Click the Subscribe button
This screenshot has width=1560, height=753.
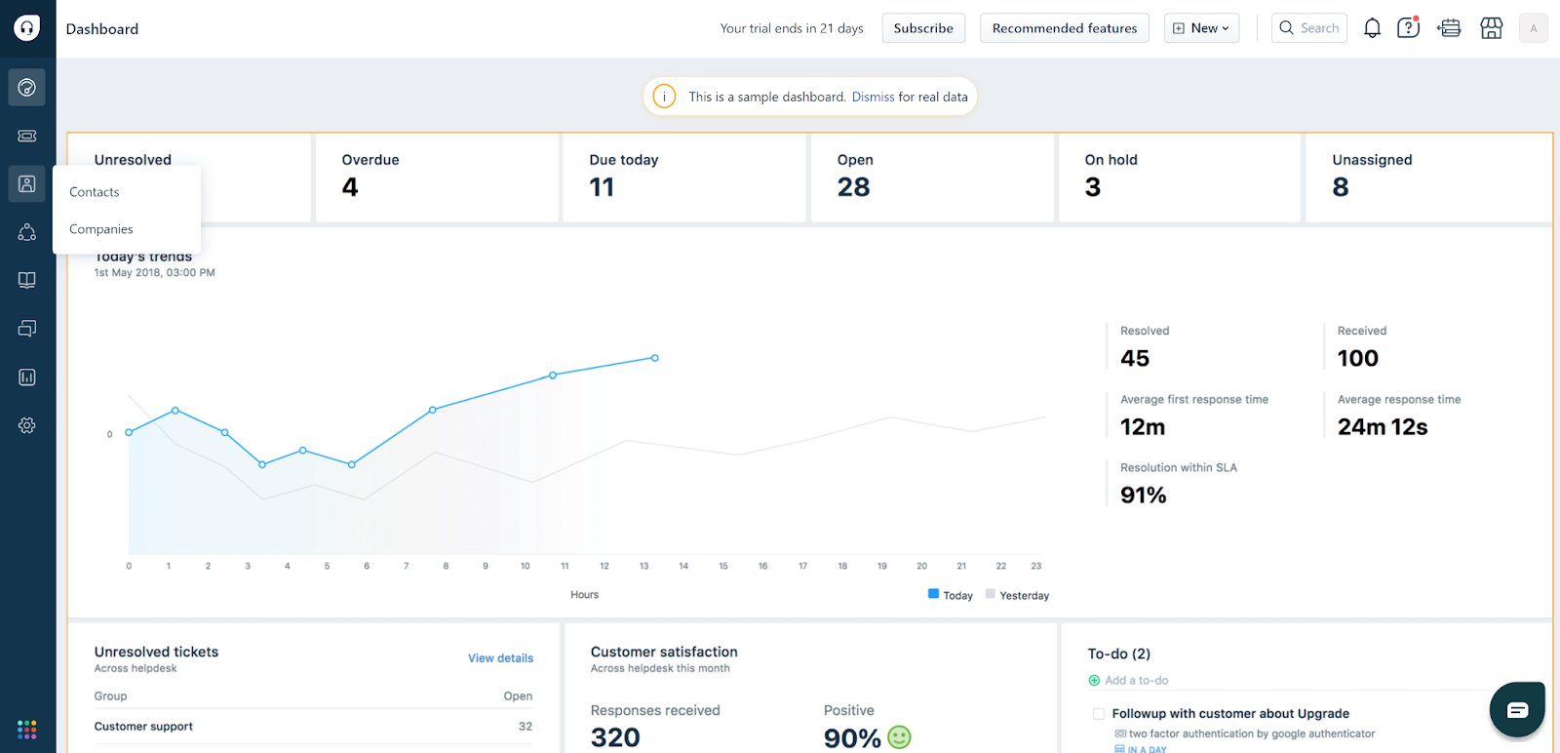pos(923,28)
